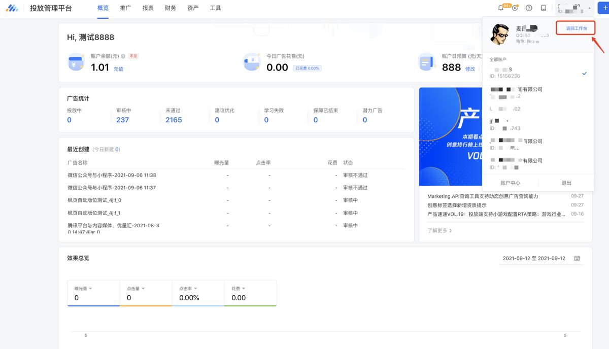Collapse the account switcher arrow in header
The height and width of the screenshot is (349, 609).
589,8
